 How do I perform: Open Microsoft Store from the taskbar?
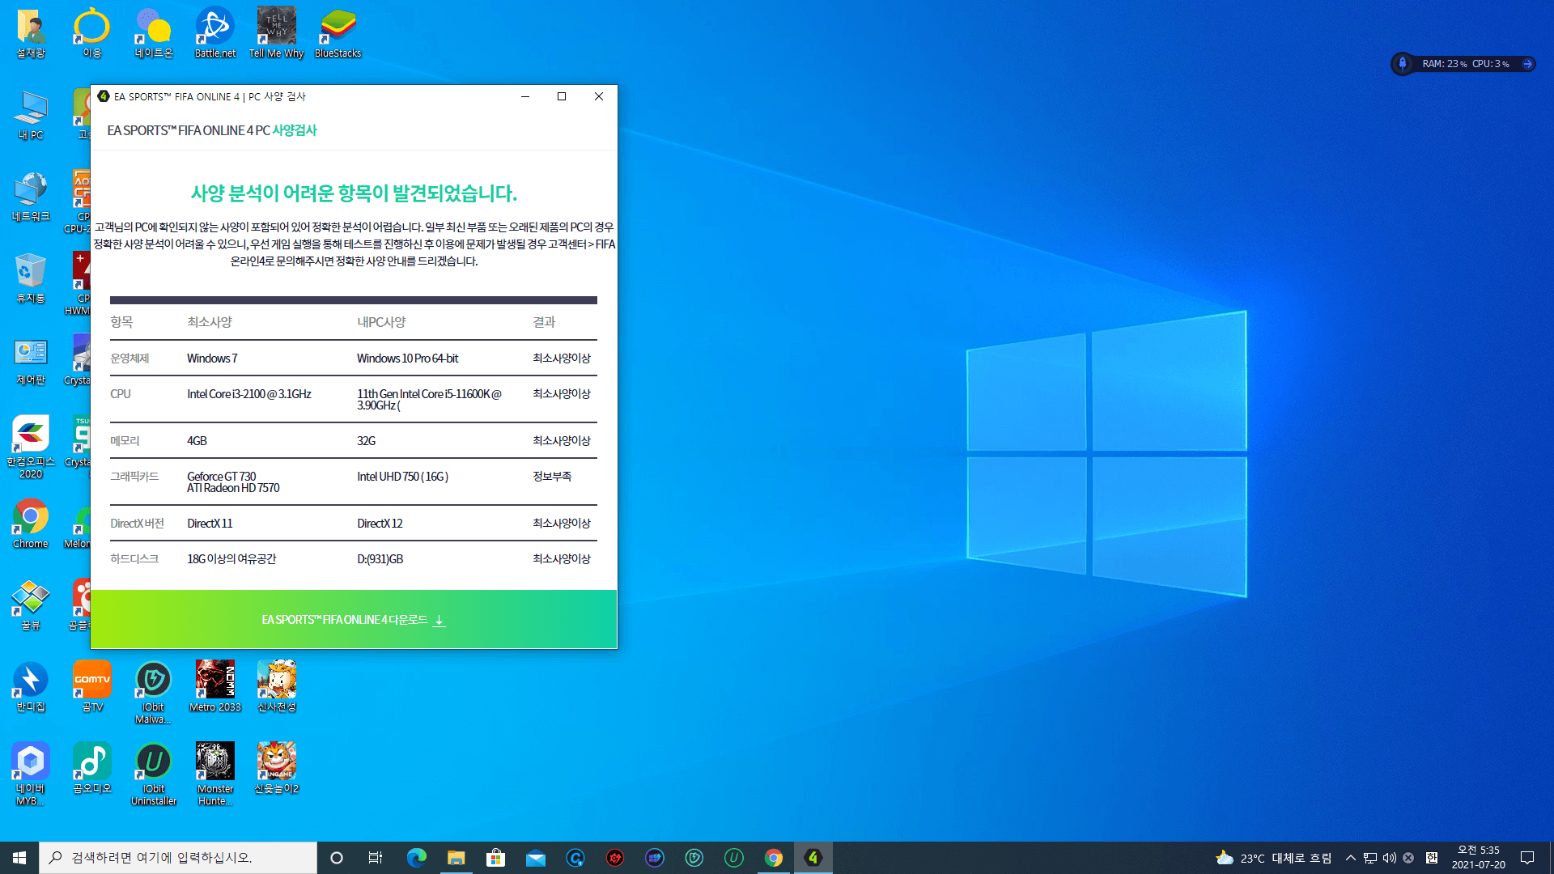[x=495, y=858]
